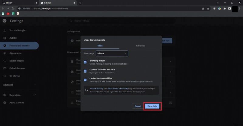Uncheck the Browsing history checkbox
Viewport: 243px width, 126px height.
pyautogui.click(x=85, y=62)
